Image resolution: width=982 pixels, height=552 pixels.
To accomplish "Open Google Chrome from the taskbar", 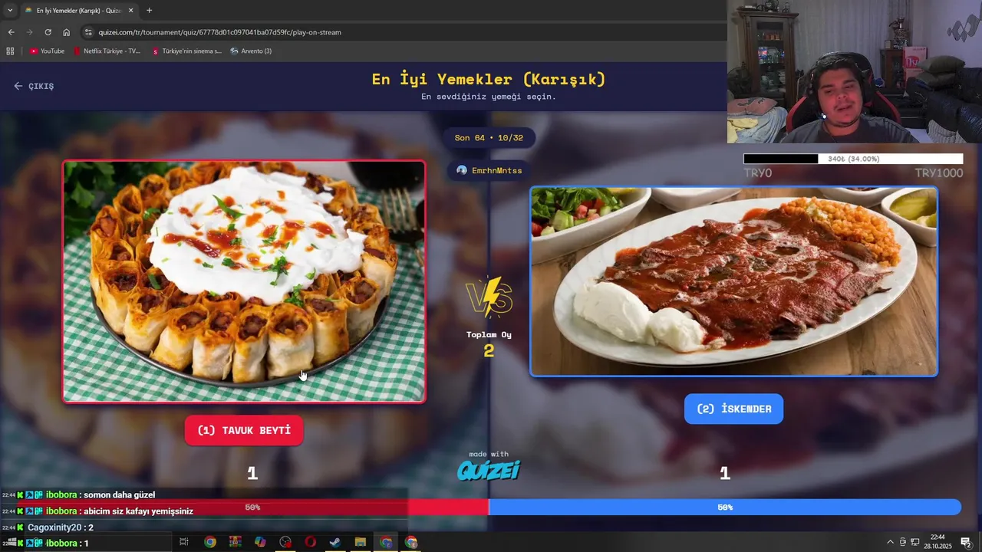I will pos(209,542).
